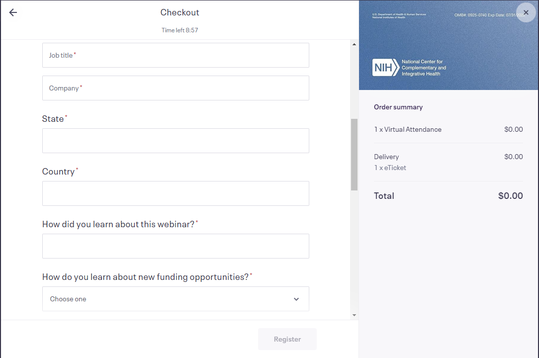Focus the Job title input field

coord(176,55)
